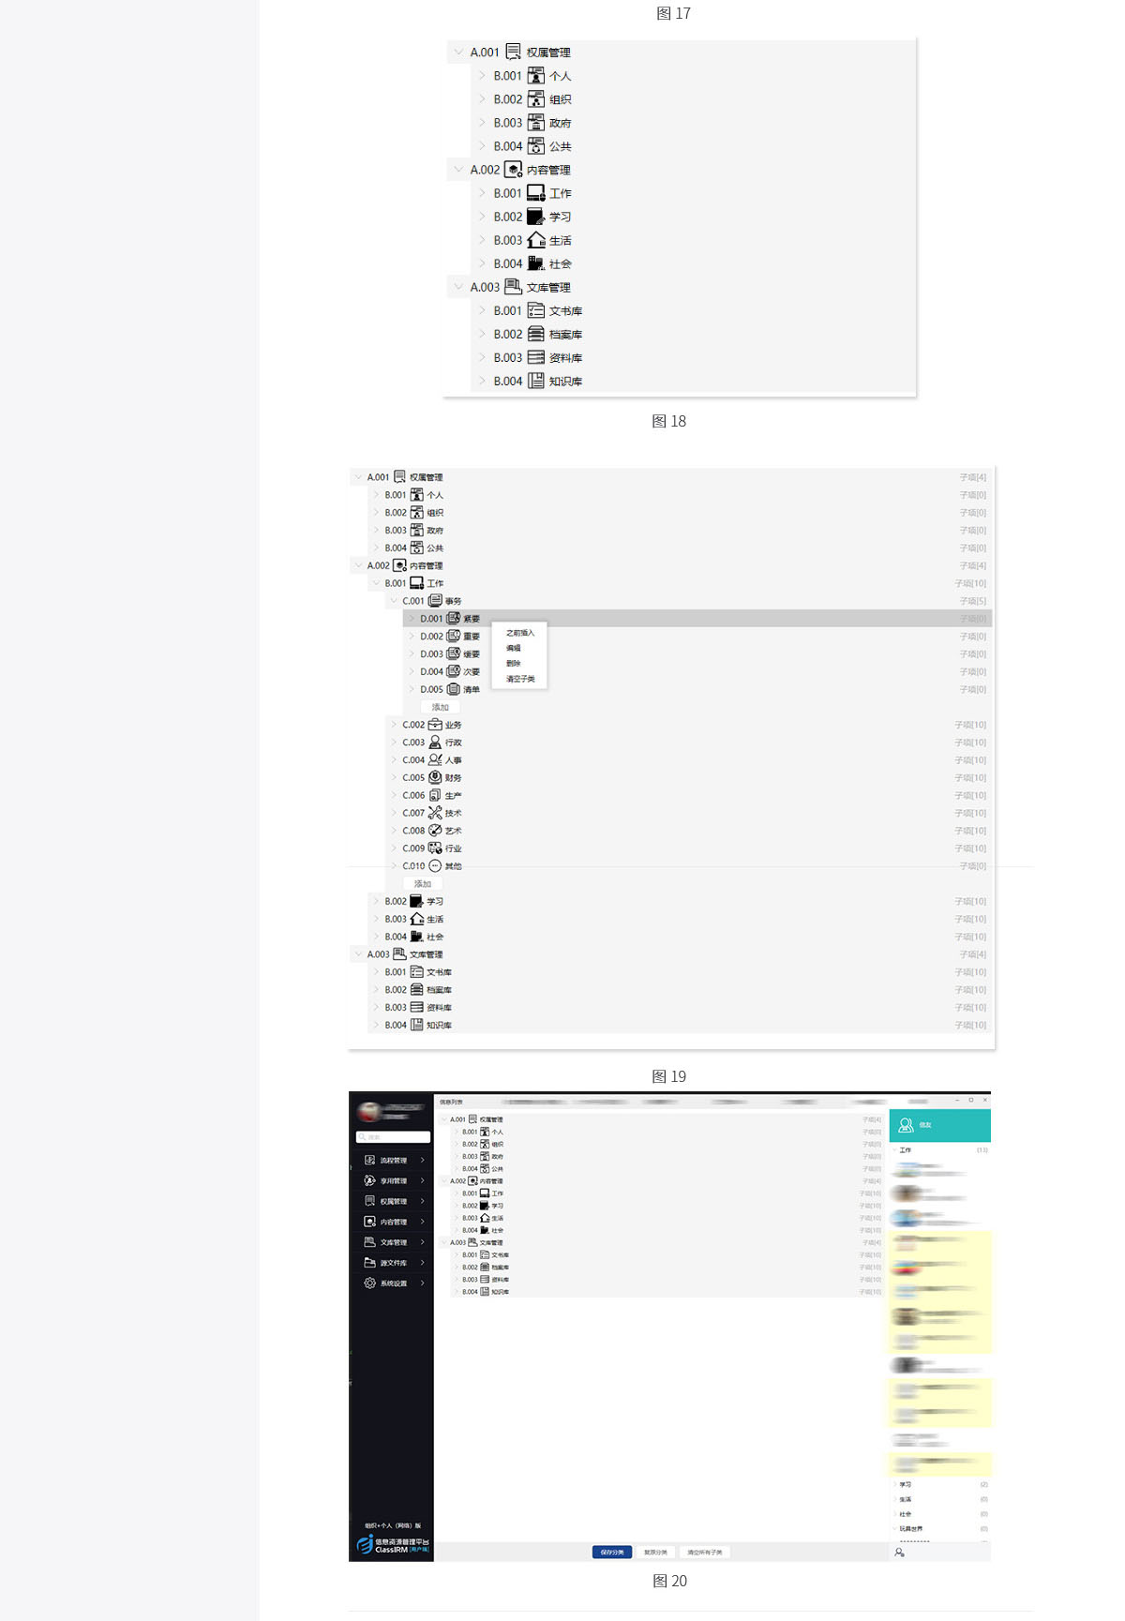1125x1621 pixels.
Task: Click C.003 行政 person icon in Figure 19
Action: pos(435,742)
